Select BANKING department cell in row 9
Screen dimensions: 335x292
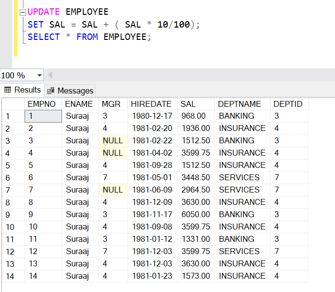[x=243, y=215]
